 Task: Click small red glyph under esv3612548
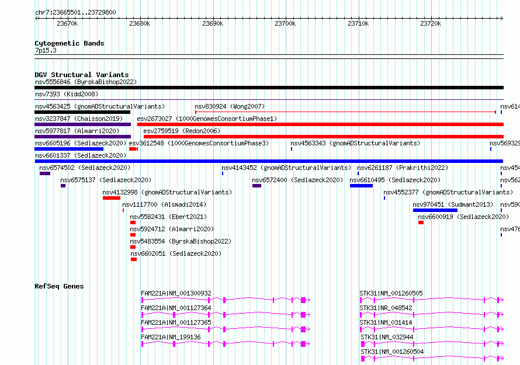pyautogui.click(x=133, y=149)
